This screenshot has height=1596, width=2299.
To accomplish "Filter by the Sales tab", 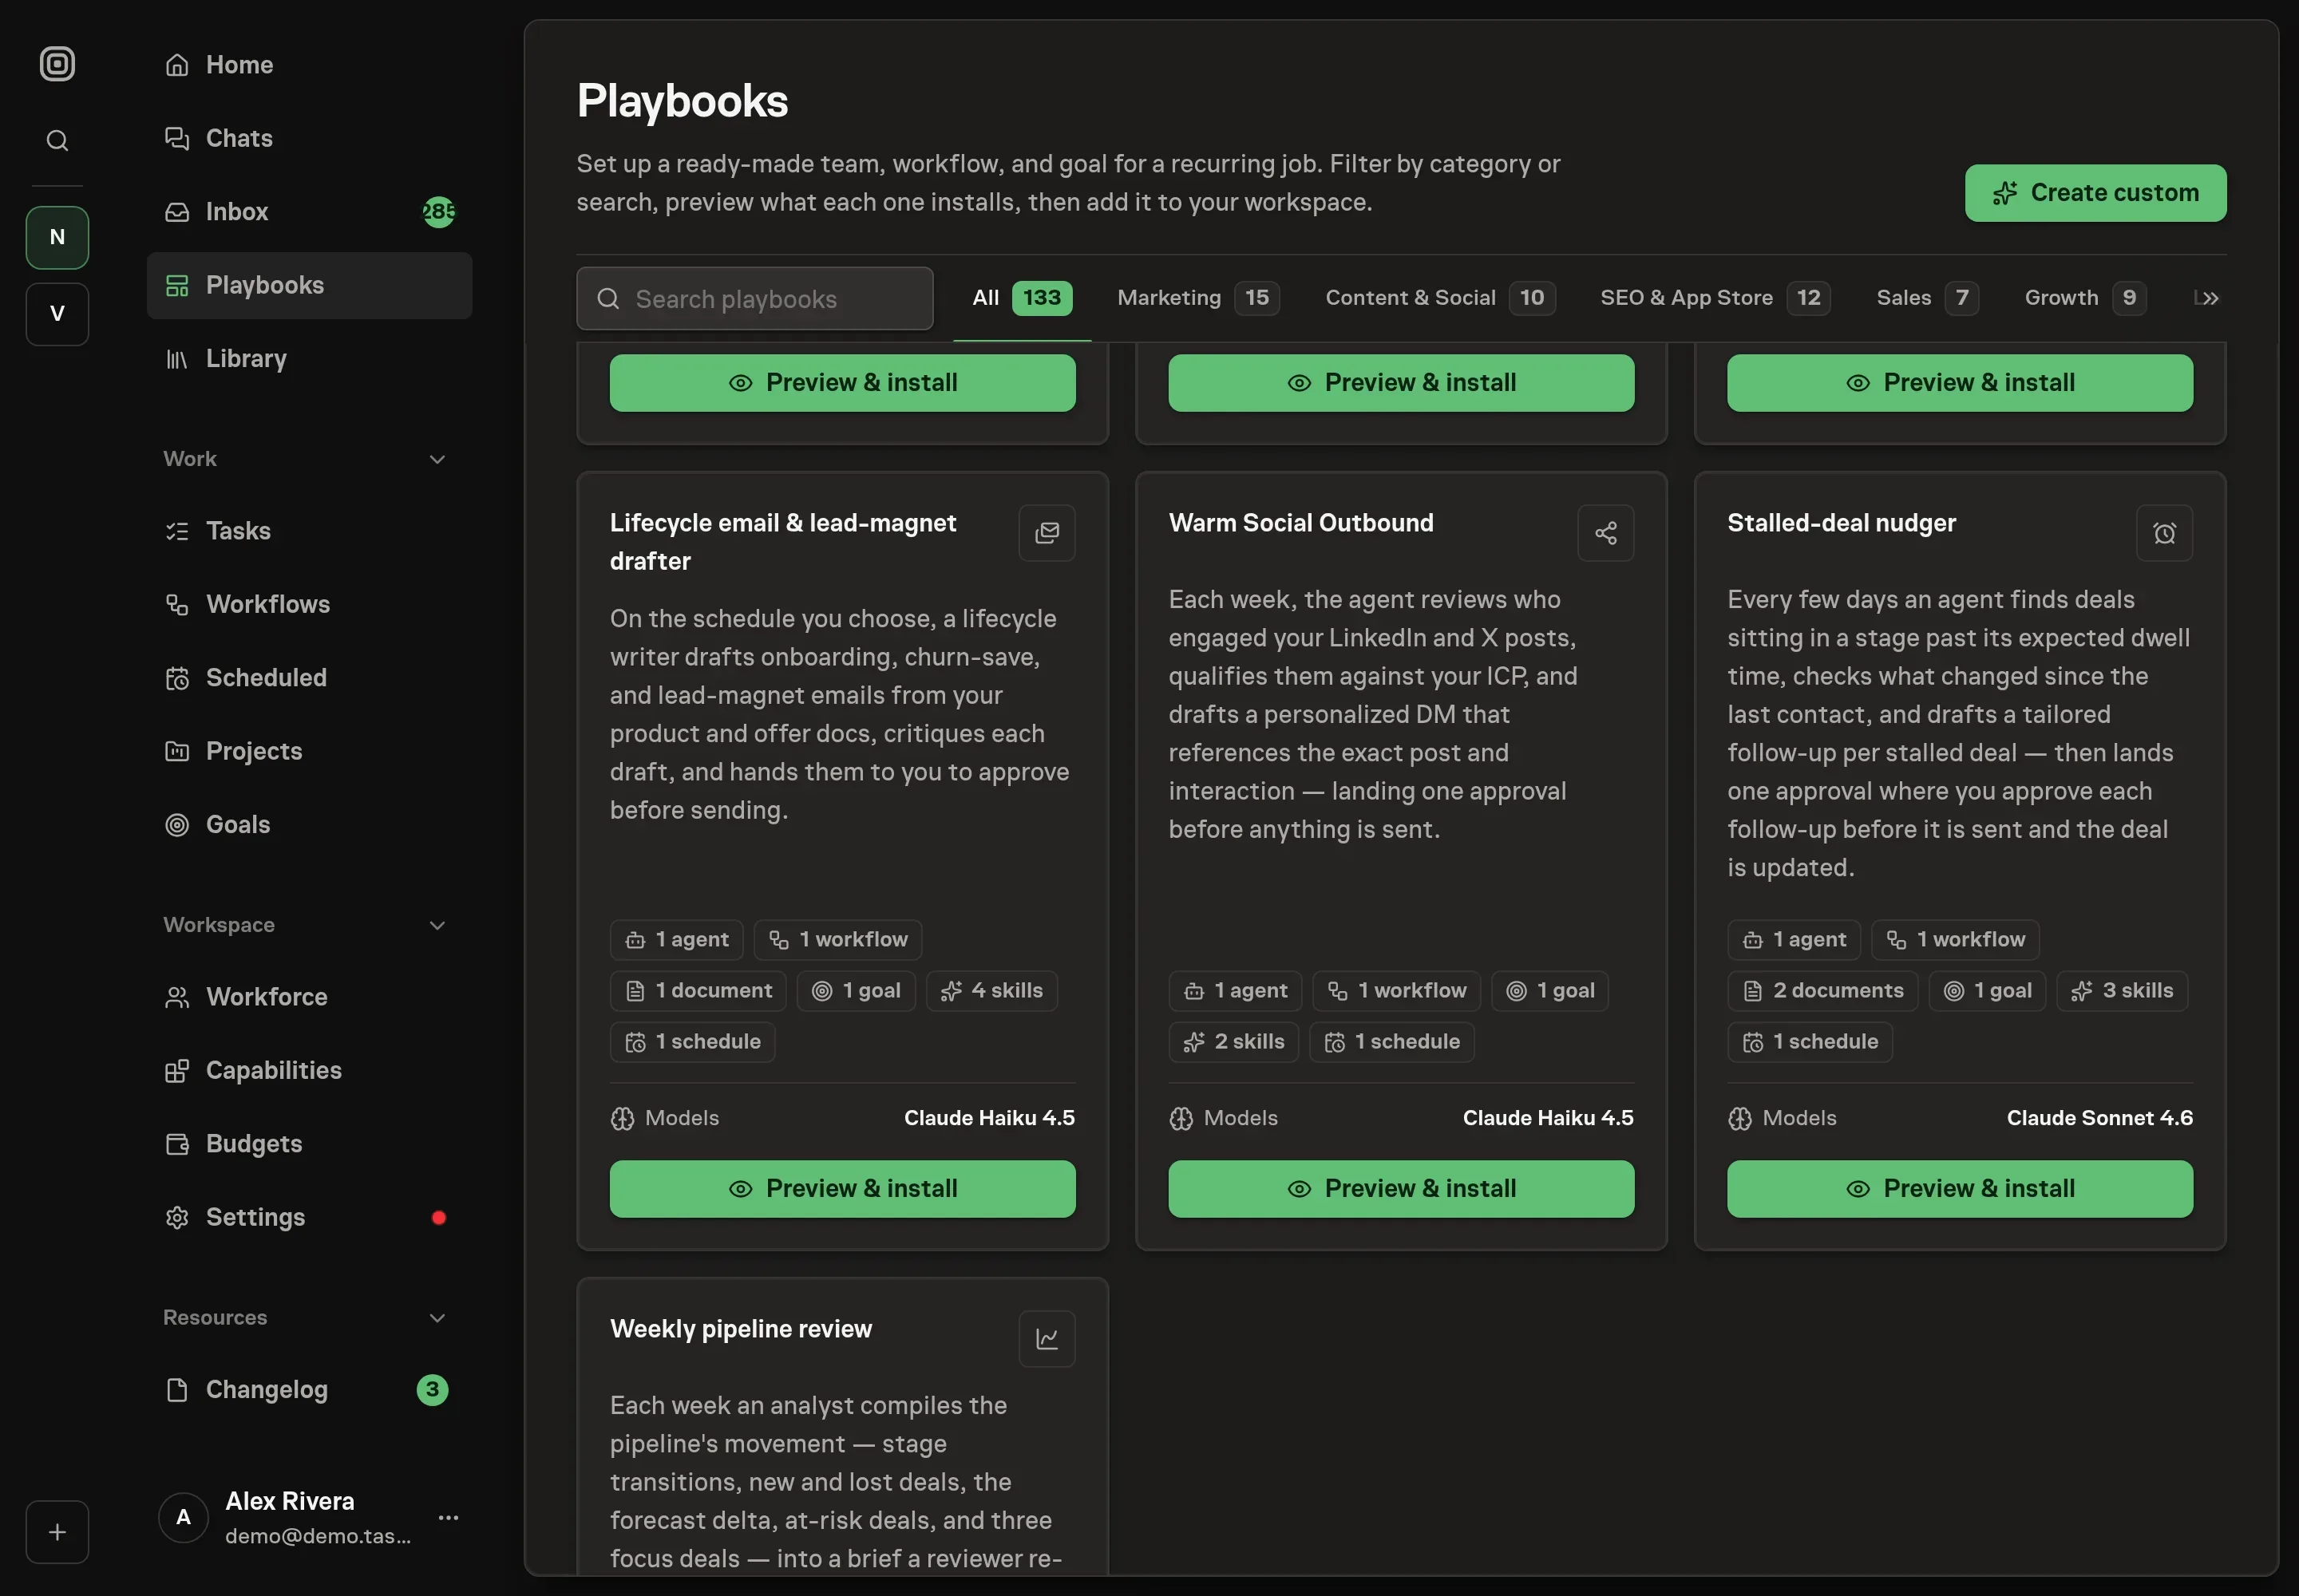I will tap(1927, 298).
